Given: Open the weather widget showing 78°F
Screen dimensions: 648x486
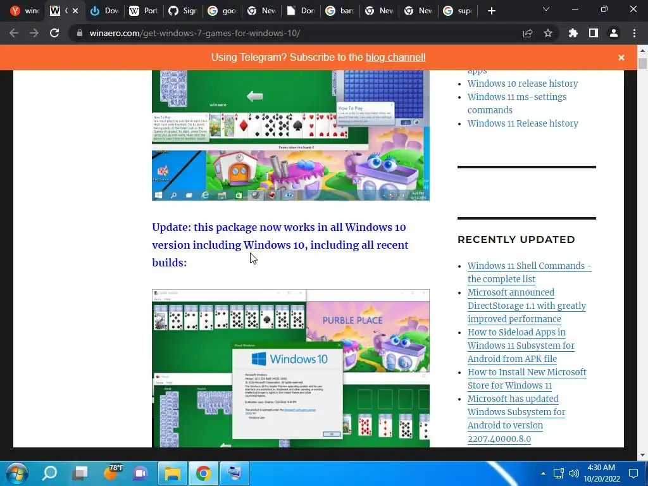Looking at the screenshot, I should tap(112, 472).
